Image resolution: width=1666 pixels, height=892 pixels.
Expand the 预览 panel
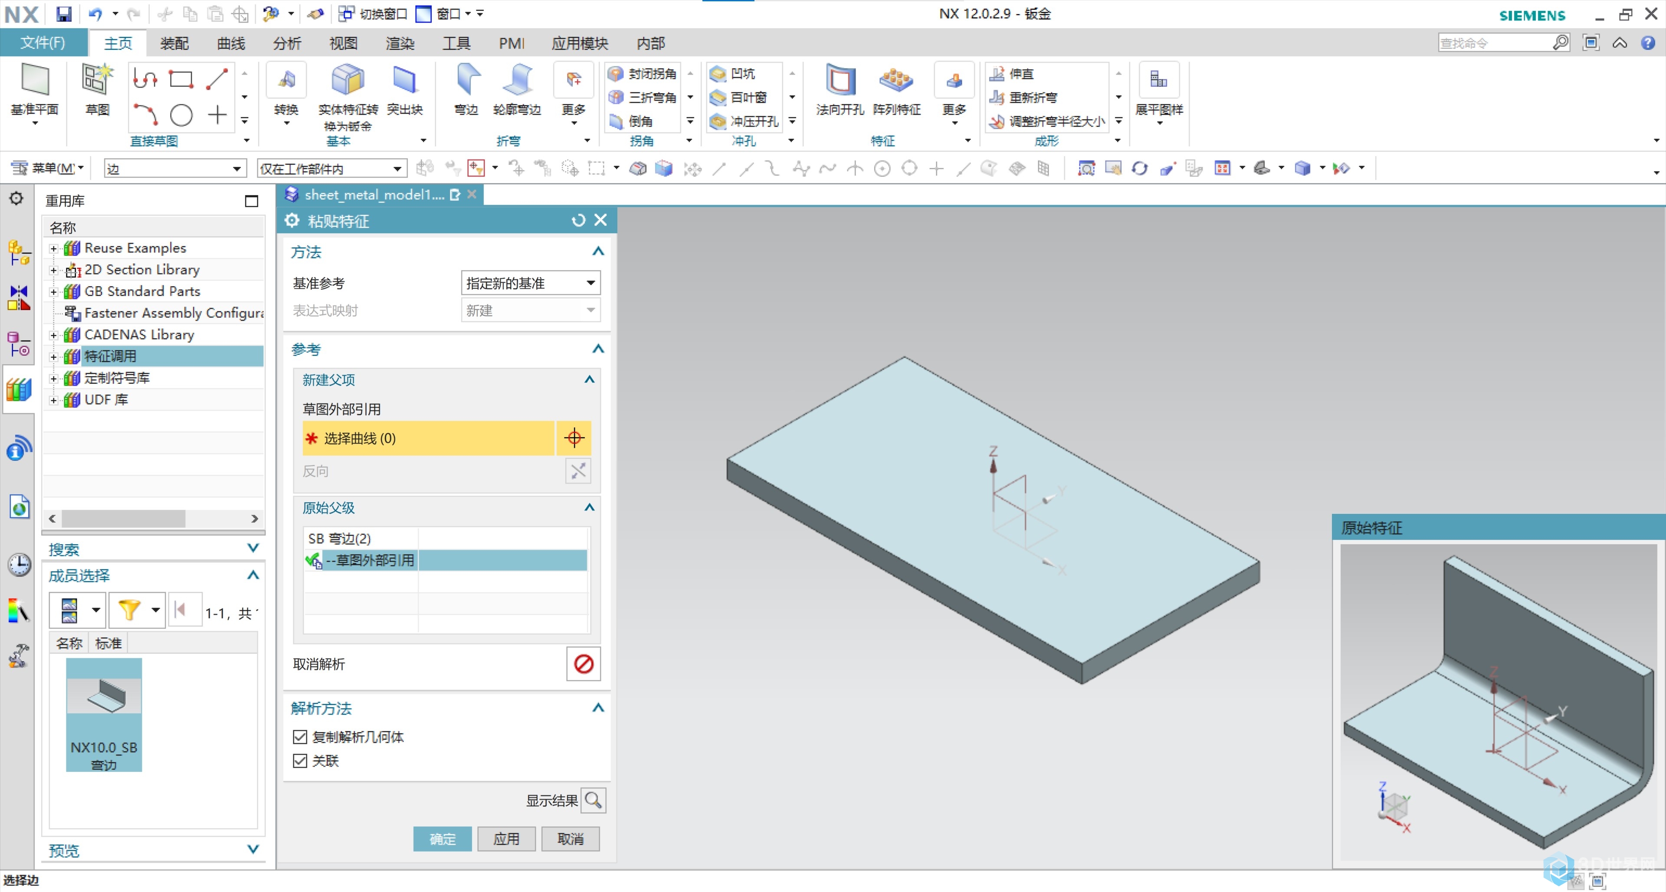(x=253, y=850)
